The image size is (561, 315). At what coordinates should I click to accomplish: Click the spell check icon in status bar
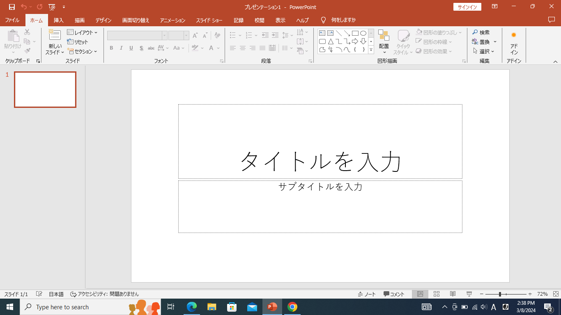[39, 294]
